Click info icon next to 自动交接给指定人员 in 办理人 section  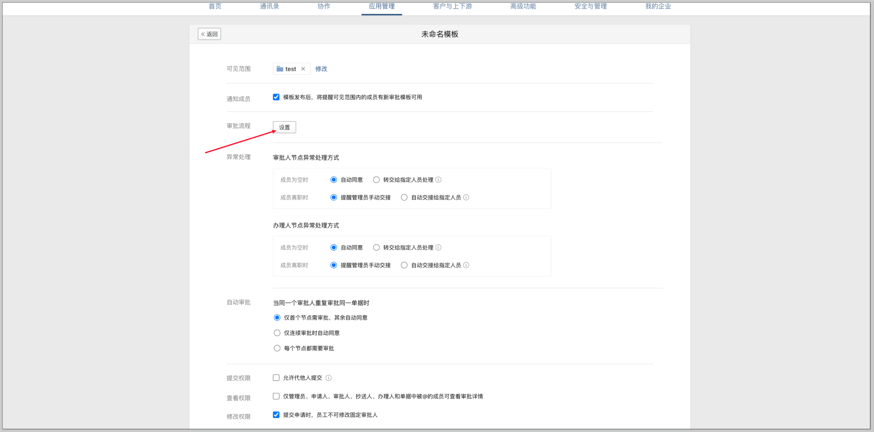[x=466, y=265]
